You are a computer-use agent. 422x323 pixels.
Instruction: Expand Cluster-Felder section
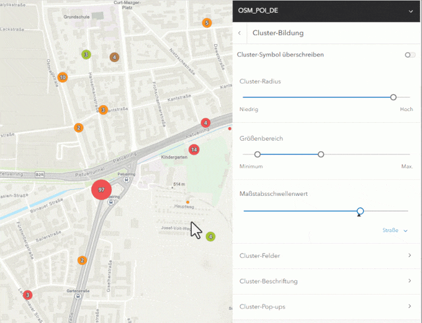[x=326, y=256]
